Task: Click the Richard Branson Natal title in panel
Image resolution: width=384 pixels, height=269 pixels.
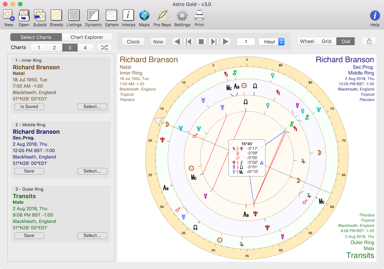Action: (36, 67)
